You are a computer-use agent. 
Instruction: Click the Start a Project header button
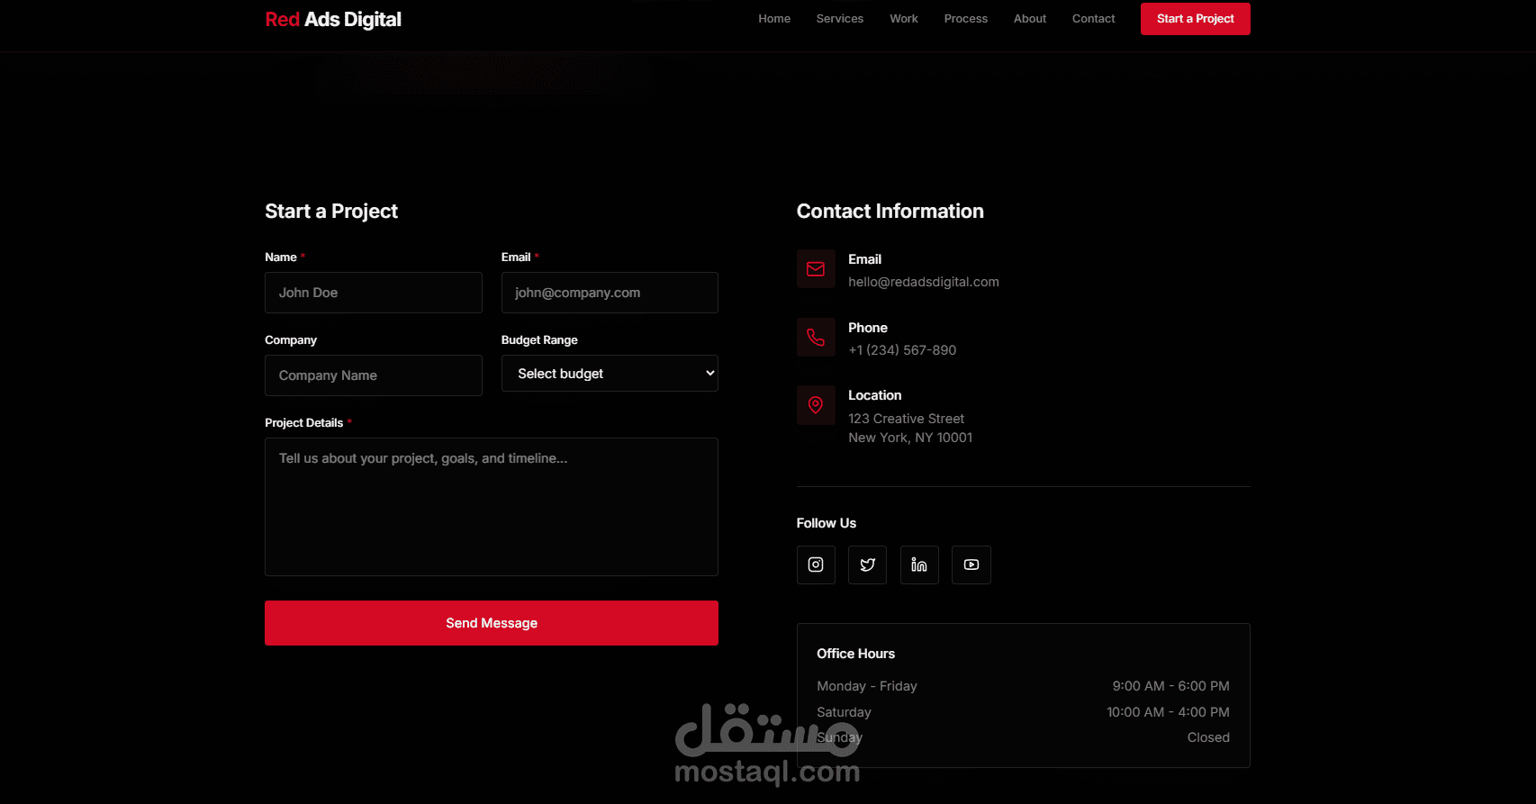1196,19
